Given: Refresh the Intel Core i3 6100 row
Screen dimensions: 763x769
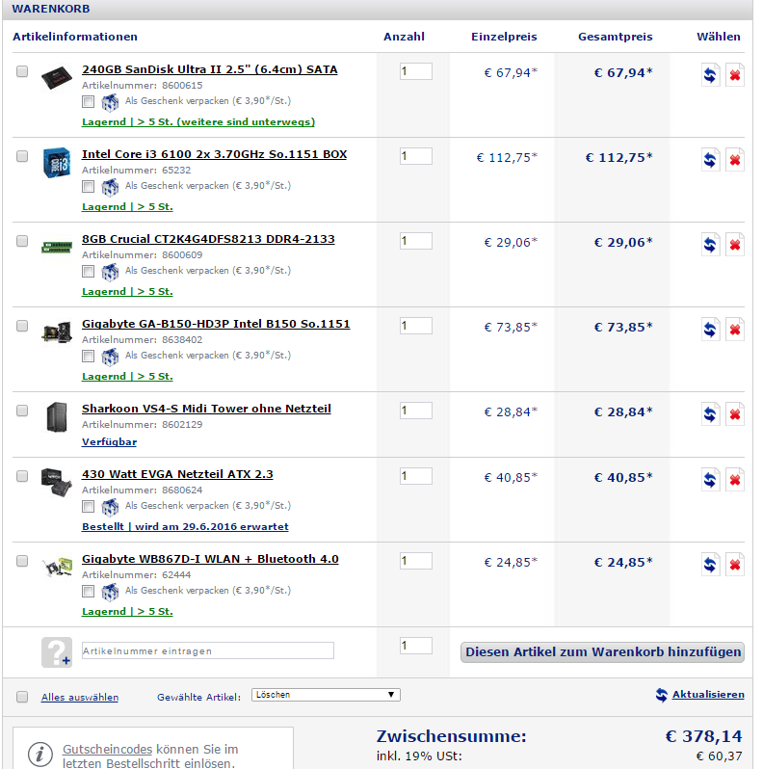Looking at the screenshot, I should pyautogui.click(x=710, y=160).
